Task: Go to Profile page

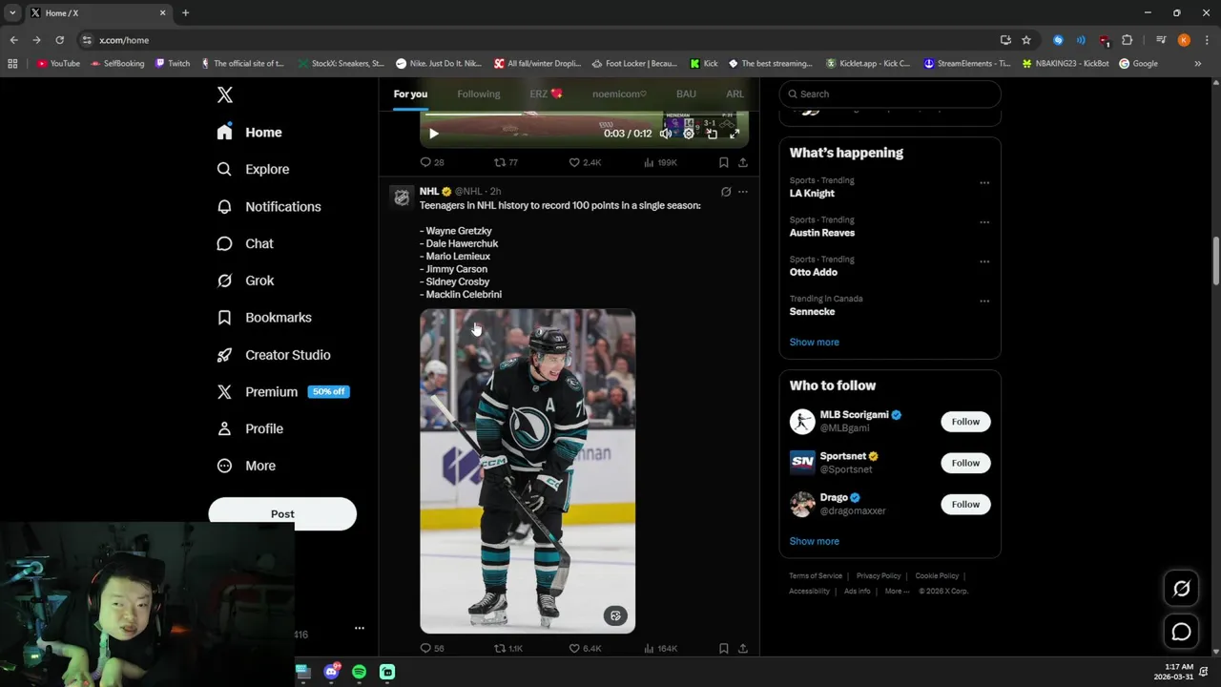Action: pyautogui.click(x=250, y=428)
